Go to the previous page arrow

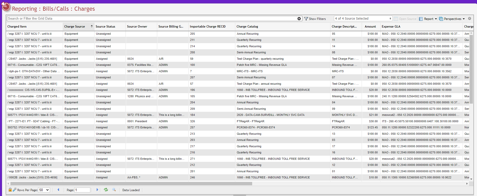(x=58, y=190)
